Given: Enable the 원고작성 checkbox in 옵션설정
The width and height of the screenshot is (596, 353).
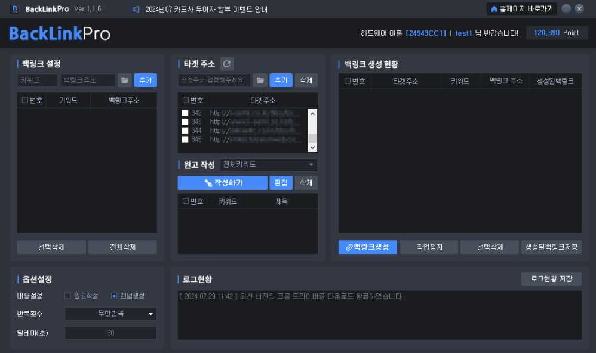Looking at the screenshot, I should click(67, 296).
